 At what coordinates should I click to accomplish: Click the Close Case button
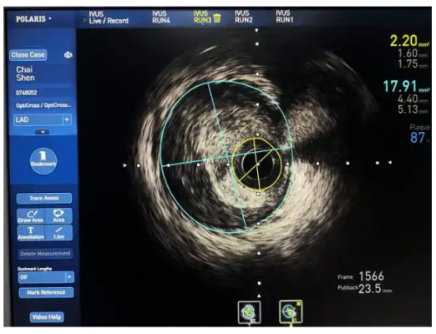point(28,55)
